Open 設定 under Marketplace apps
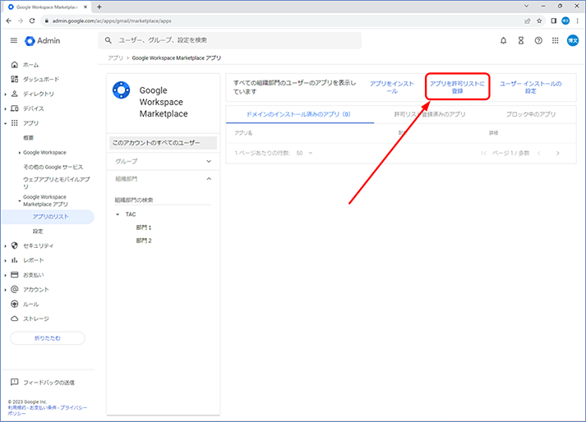Screen dimensions: 586x422 click(38, 232)
